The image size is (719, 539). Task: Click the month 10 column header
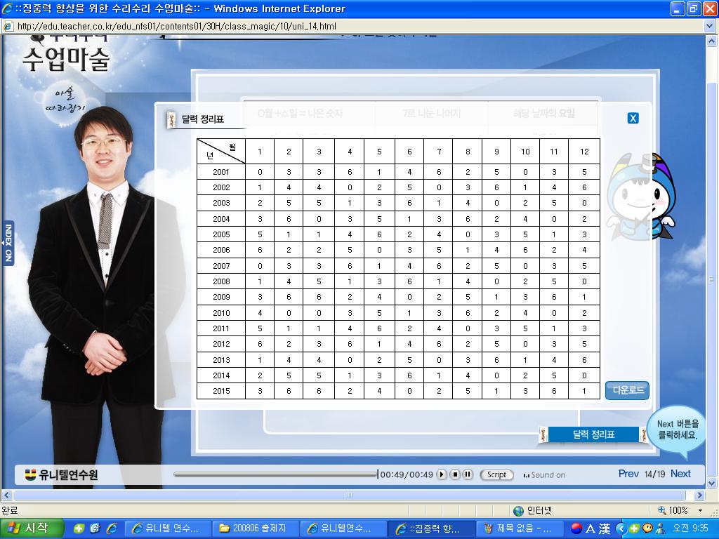[x=525, y=152]
